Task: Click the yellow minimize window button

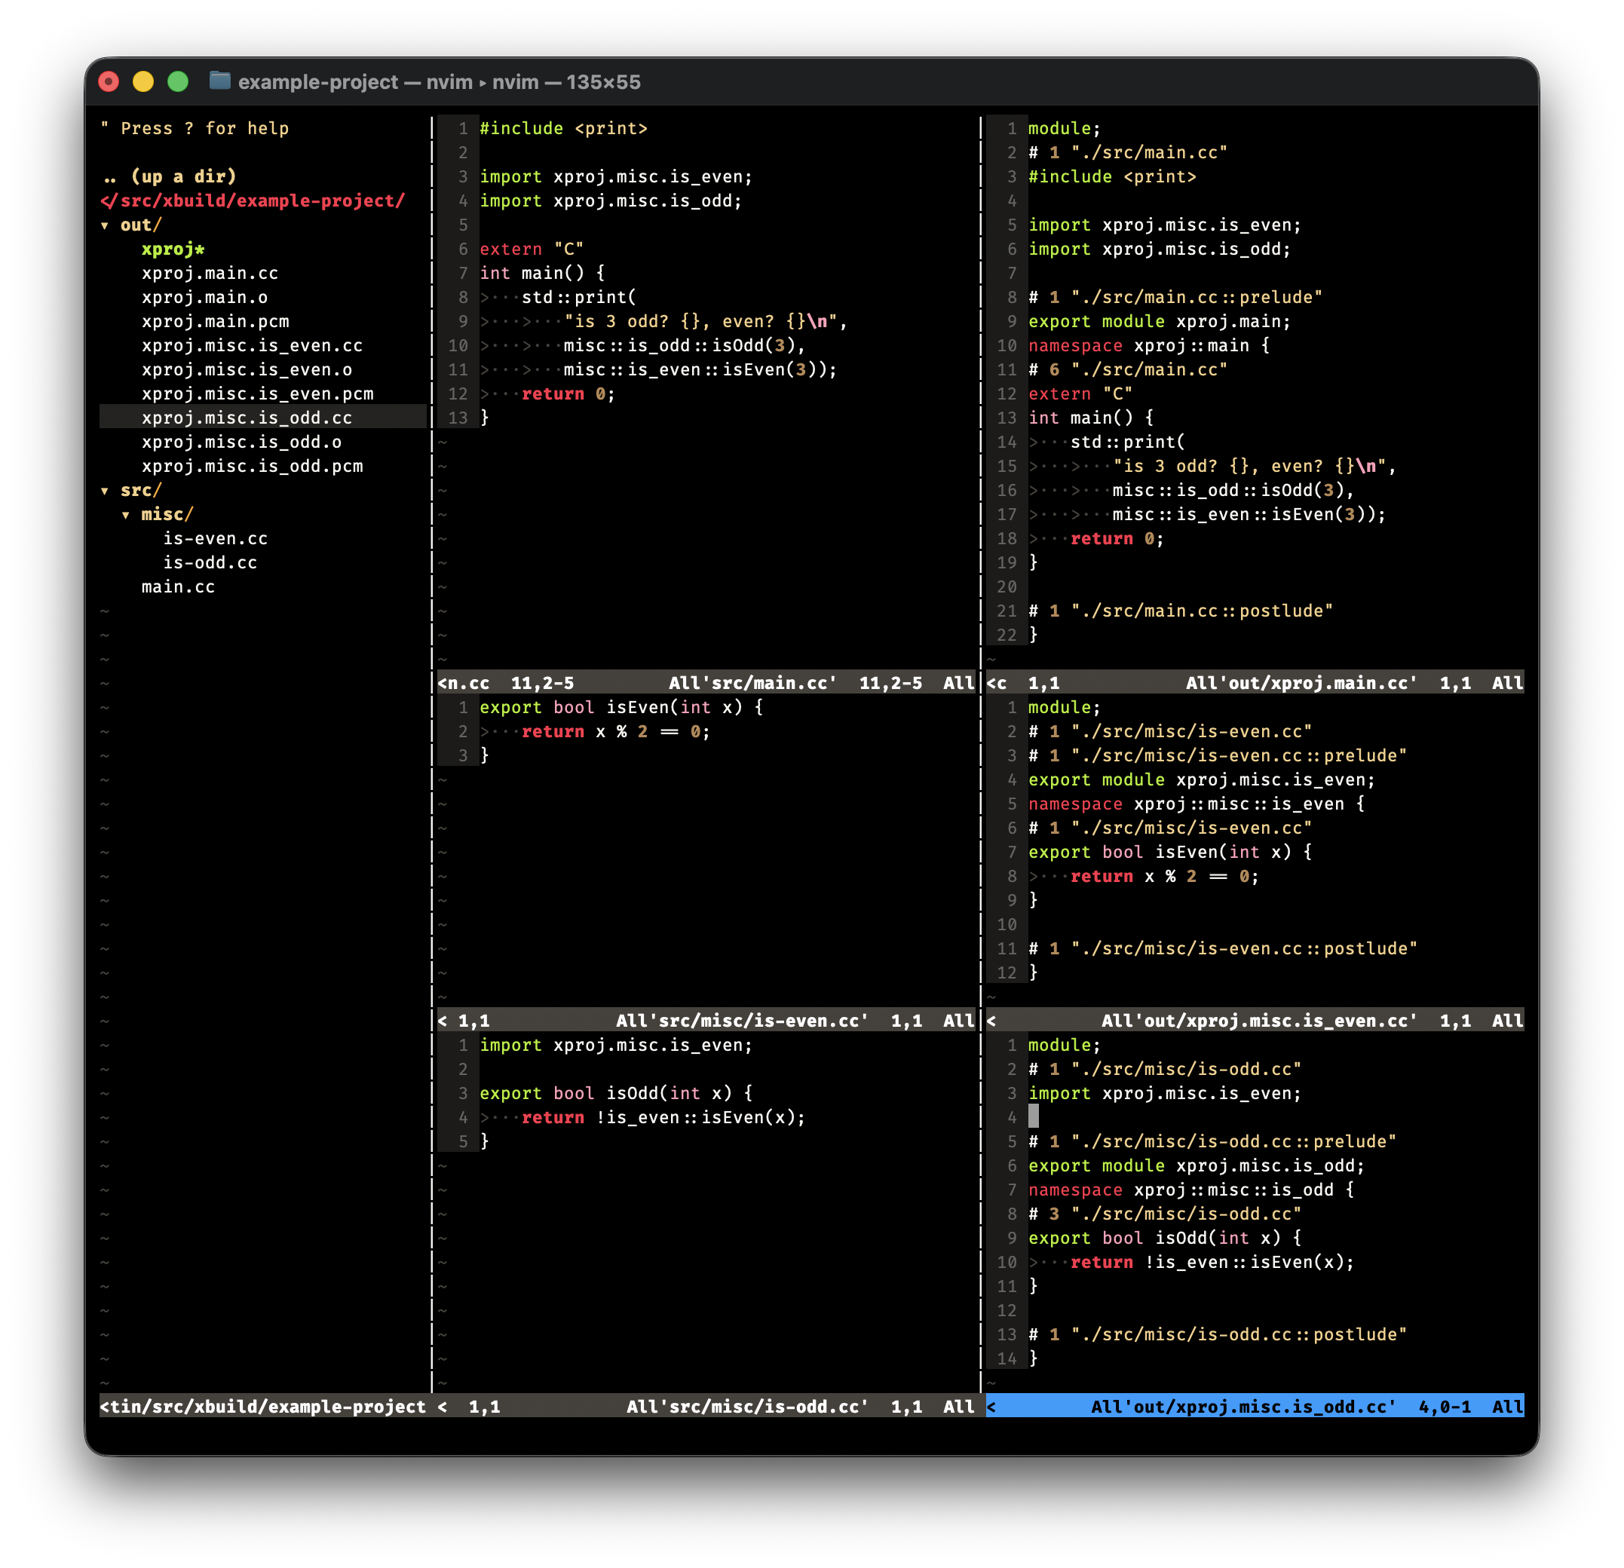Action: pos(143,81)
